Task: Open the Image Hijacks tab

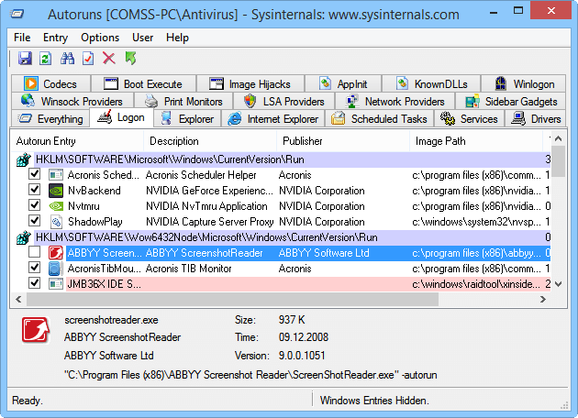Action: point(250,84)
